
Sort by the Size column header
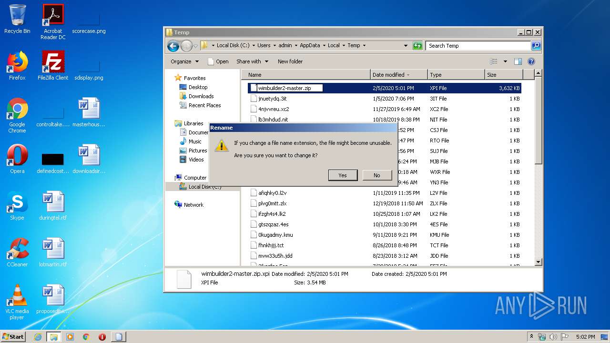(x=504, y=75)
